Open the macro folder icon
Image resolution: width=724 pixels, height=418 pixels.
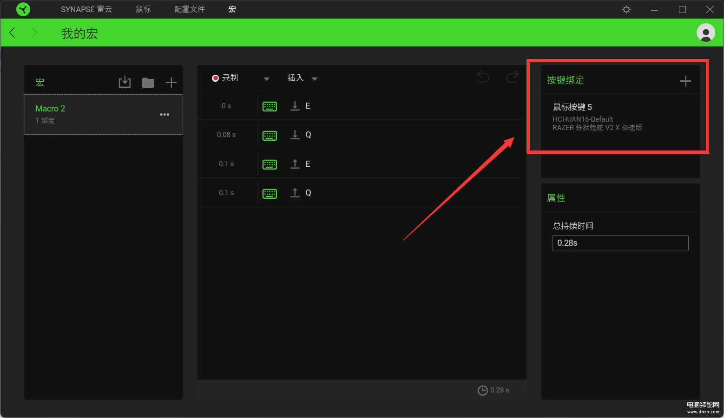point(148,83)
